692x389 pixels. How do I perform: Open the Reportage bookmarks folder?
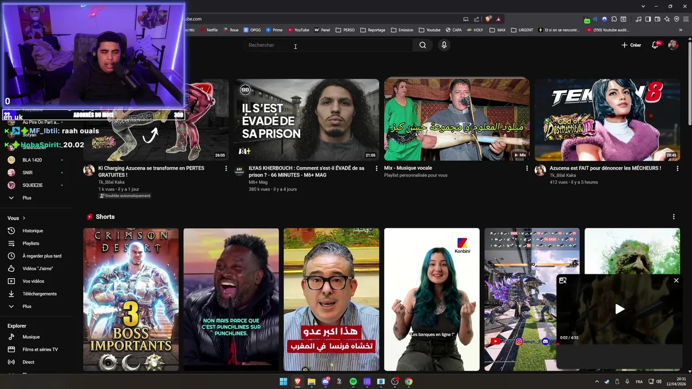pos(372,30)
